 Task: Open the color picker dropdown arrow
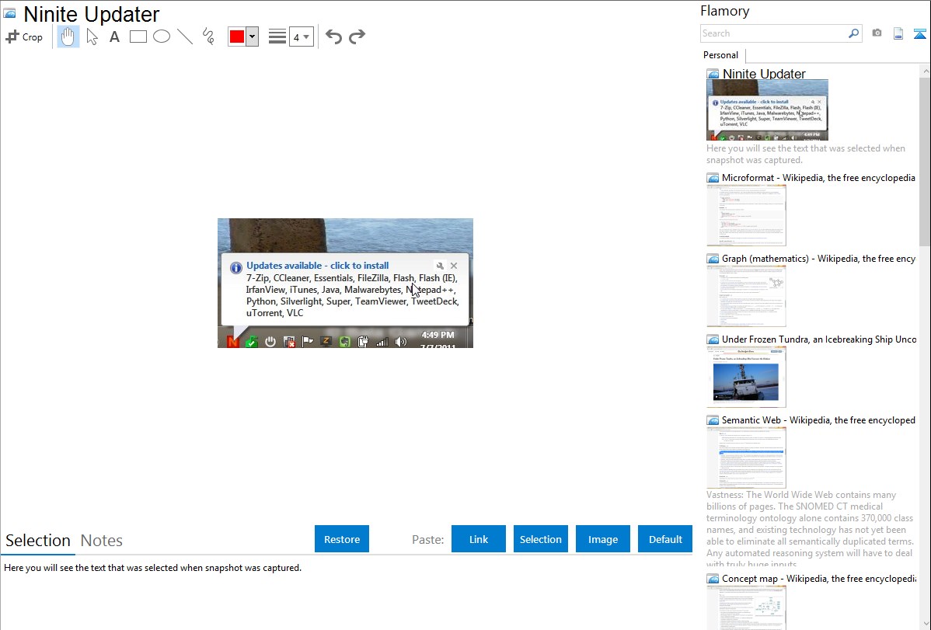(253, 37)
